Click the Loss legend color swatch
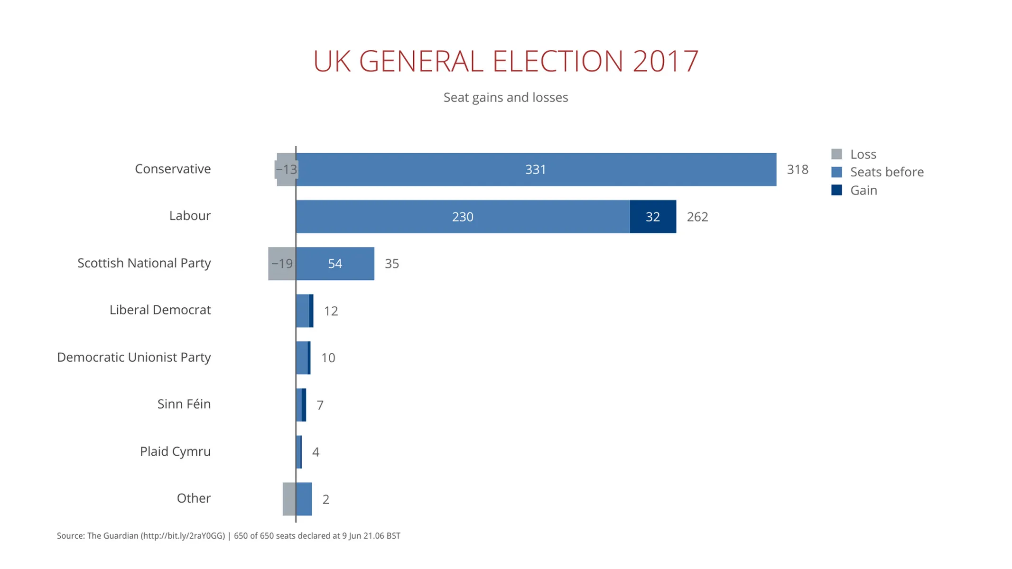The height and width of the screenshot is (569, 1012). (x=836, y=154)
